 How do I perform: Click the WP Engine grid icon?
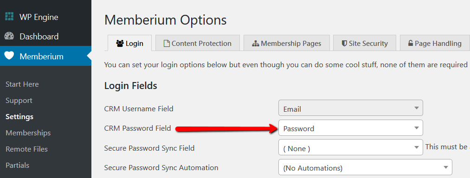tap(9, 17)
